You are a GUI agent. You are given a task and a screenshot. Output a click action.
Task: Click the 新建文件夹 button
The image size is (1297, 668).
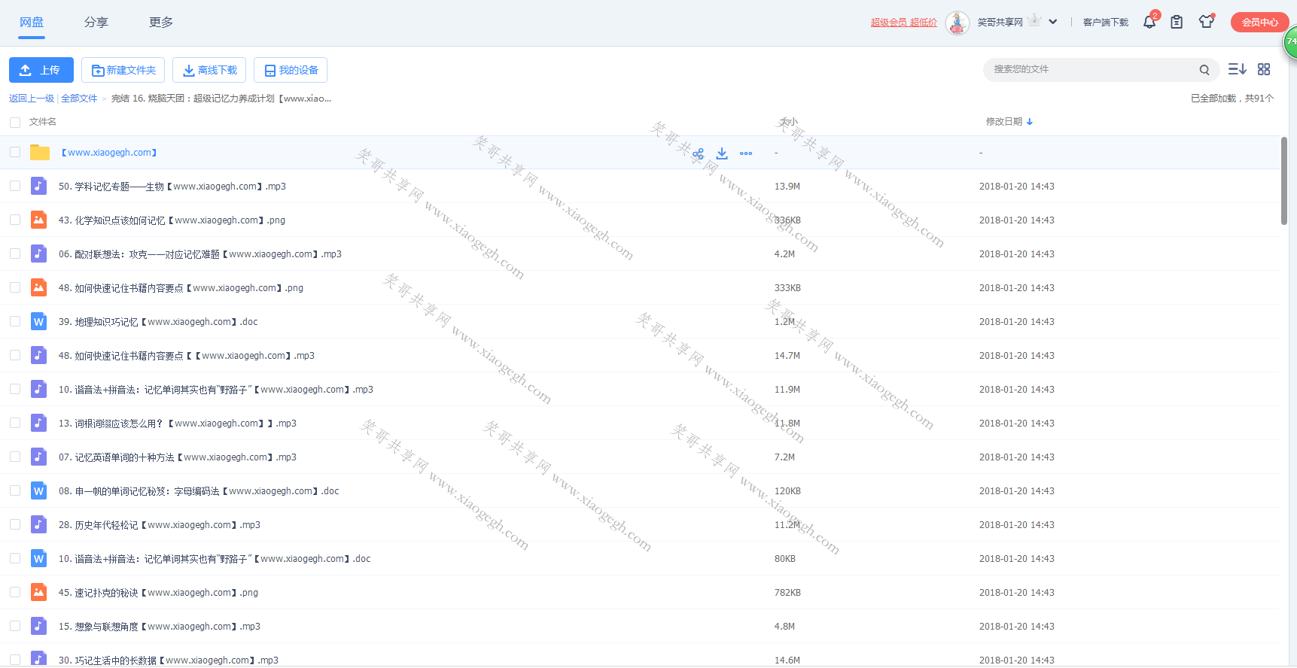123,70
